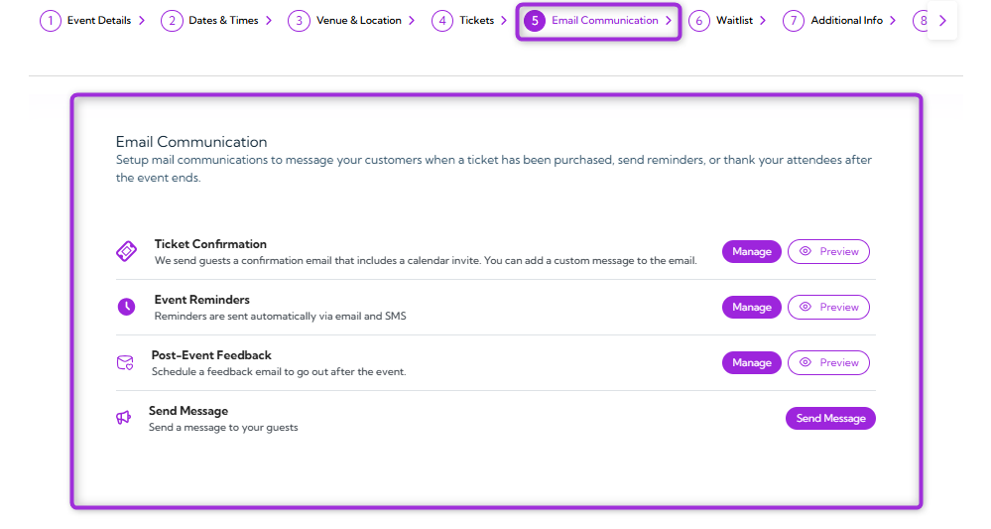Click the step 1 circle number icon
Viewport: 991px width, 529px height.
51,21
